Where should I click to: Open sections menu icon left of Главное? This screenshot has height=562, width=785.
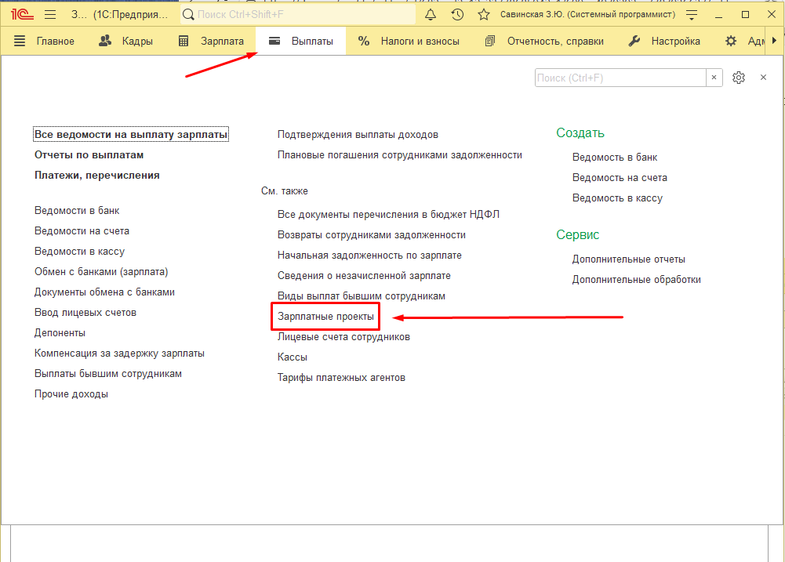(x=20, y=41)
